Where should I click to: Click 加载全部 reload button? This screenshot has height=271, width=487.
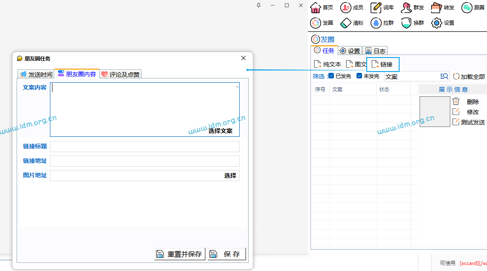point(469,76)
